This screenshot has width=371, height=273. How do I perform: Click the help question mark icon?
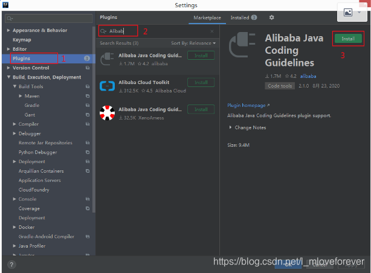tap(11, 265)
